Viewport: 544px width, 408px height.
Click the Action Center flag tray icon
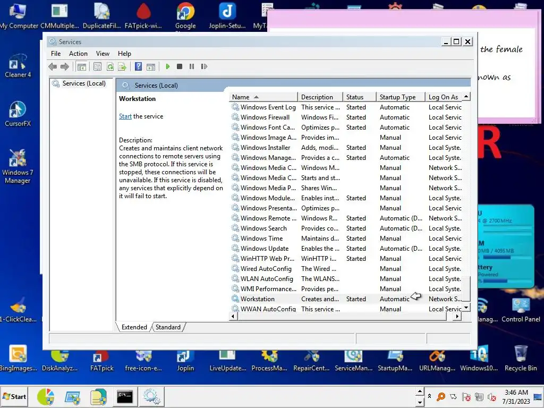pos(466,397)
